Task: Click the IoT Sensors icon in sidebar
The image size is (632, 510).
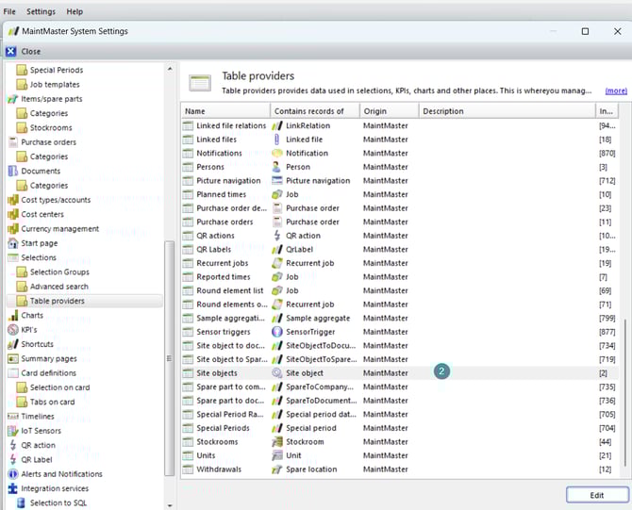Action: (x=13, y=431)
